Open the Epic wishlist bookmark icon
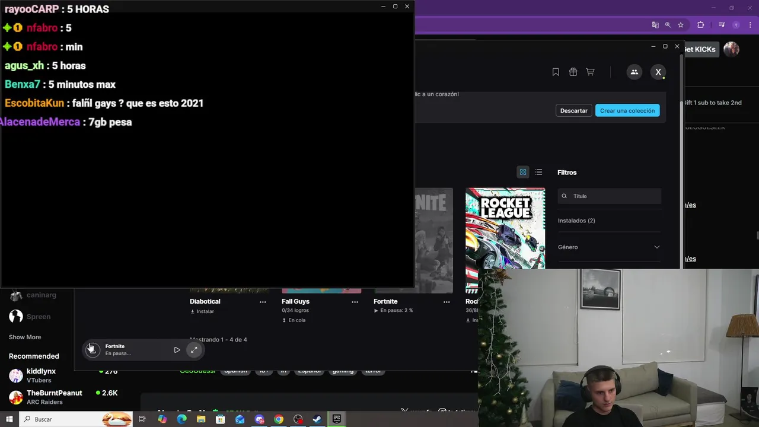The height and width of the screenshot is (427, 759). tap(556, 72)
